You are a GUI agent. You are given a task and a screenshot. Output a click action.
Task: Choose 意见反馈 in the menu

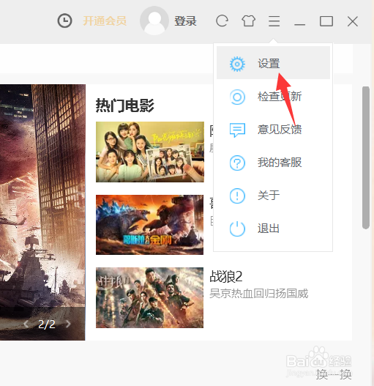click(273, 130)
